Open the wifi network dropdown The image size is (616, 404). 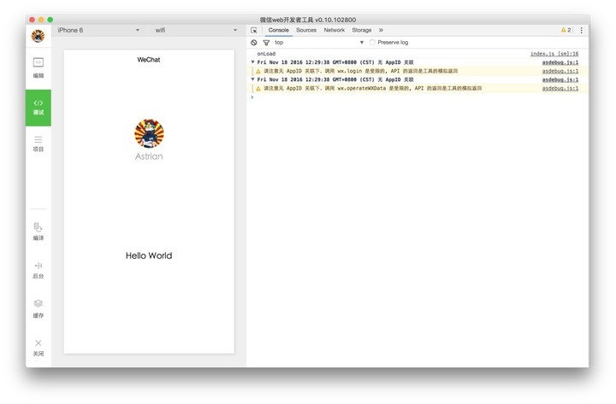click(x=196, y=30)
